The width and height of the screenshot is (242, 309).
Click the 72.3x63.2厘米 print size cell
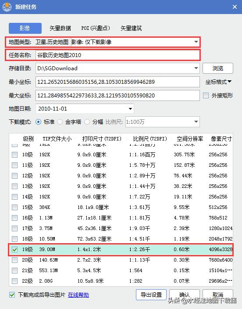[94, 239]
